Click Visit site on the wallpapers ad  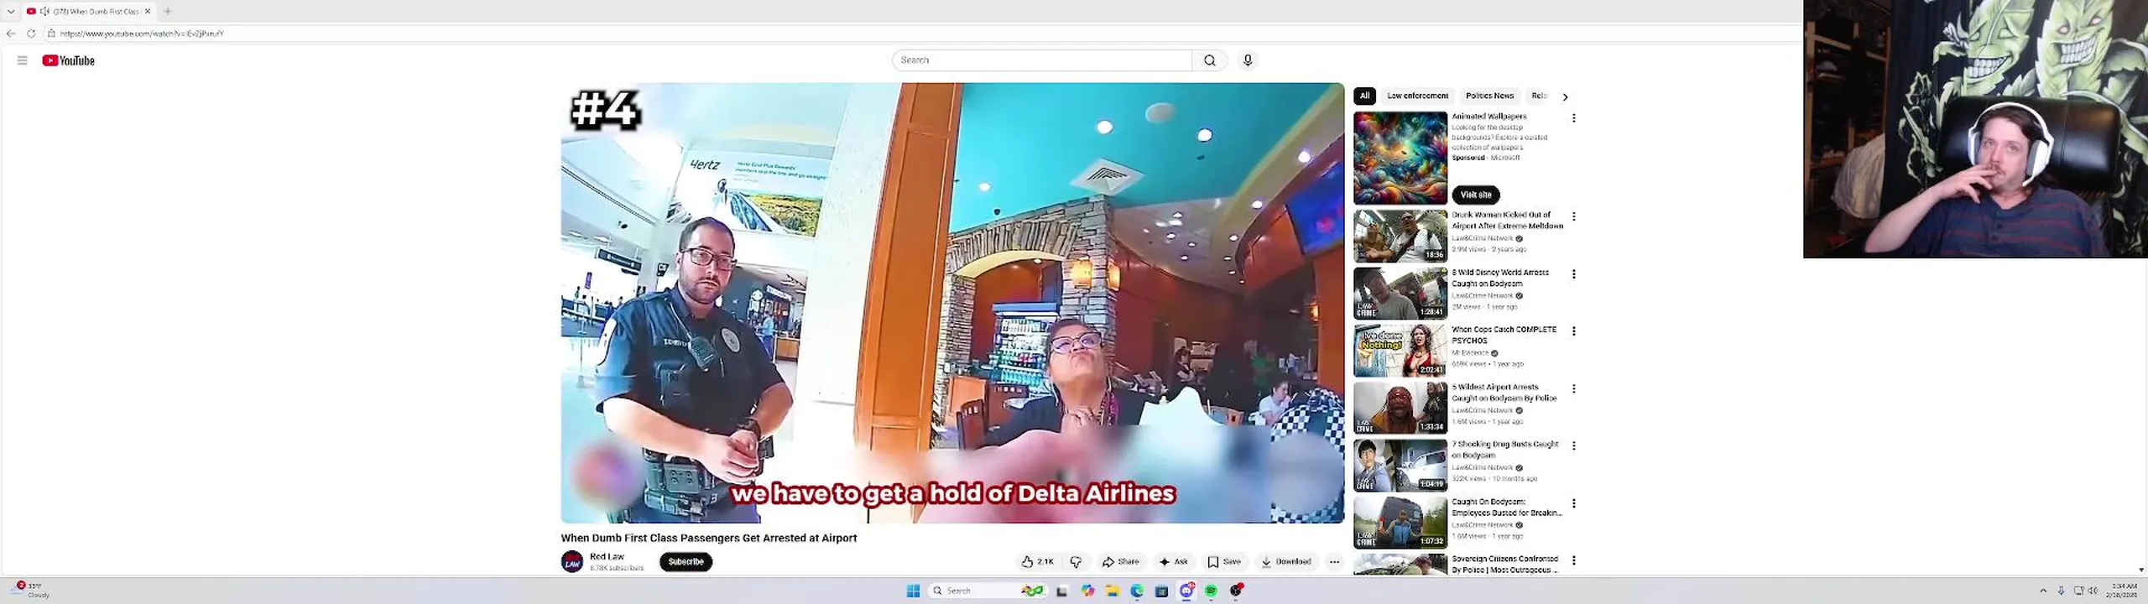(1476, 195)
